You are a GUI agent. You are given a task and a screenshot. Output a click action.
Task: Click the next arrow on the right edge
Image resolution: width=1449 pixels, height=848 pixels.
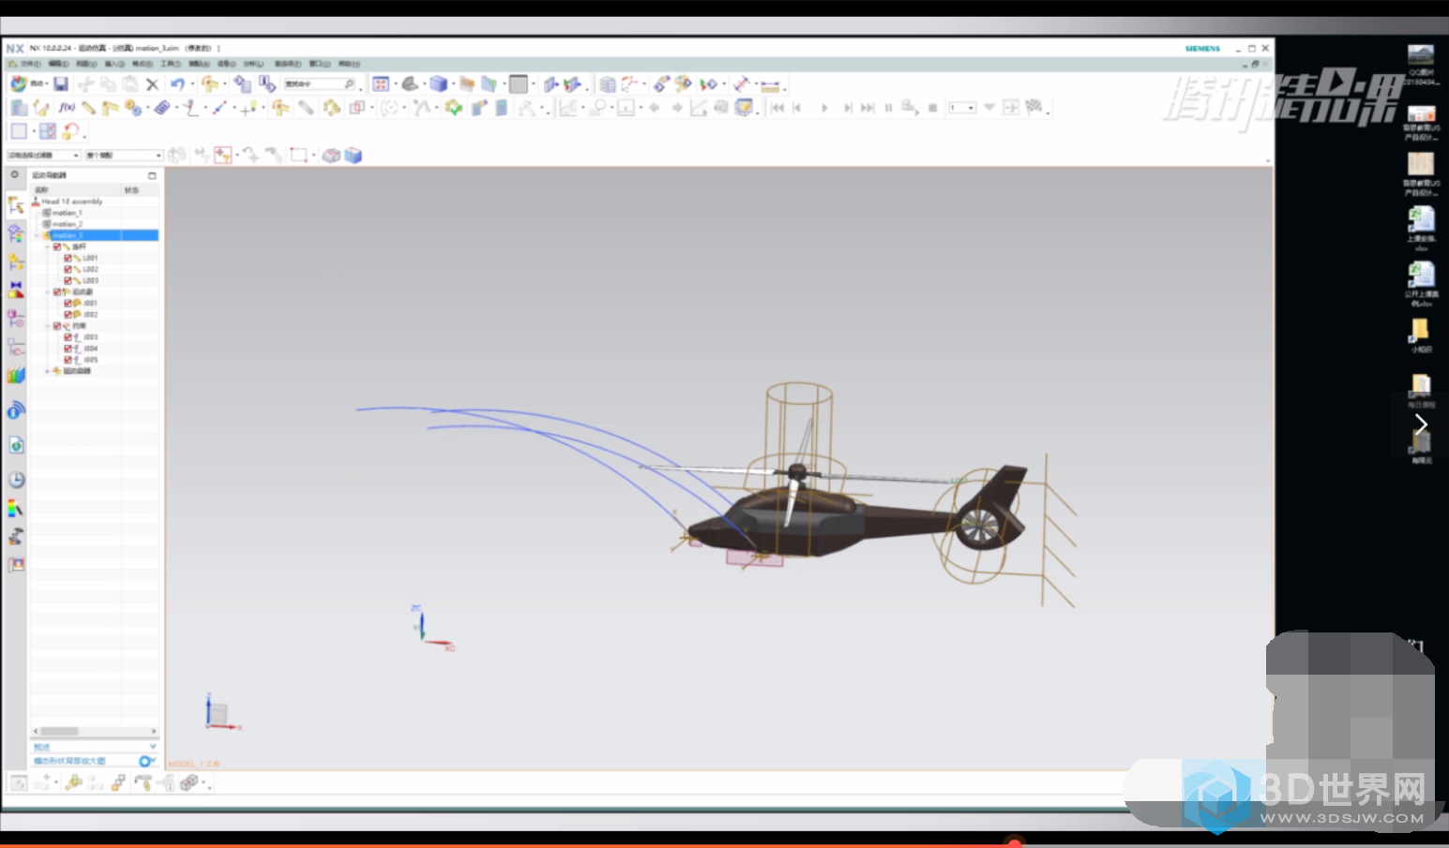tap(1421, 424)
